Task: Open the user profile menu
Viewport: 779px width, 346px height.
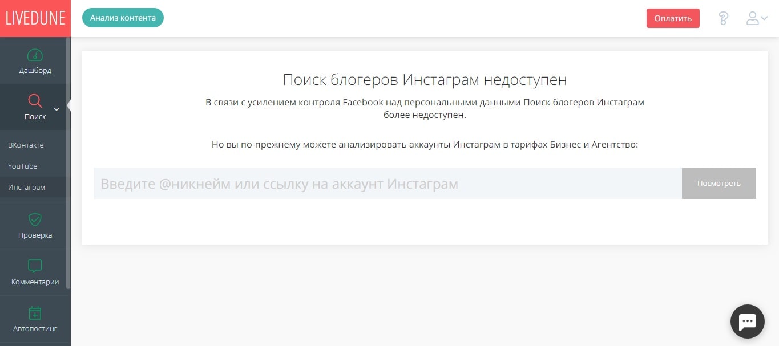Action: [x=757, y=18]
